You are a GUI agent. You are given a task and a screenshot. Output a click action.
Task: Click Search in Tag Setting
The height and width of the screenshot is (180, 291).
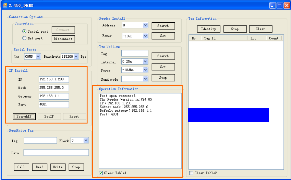tap(163, 56)
